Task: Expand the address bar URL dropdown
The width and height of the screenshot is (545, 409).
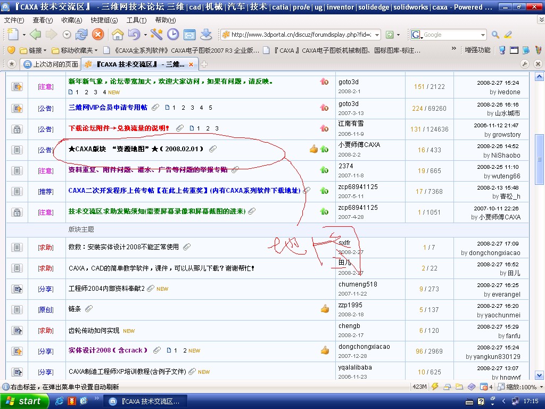Action: click(x=377, y=35)
